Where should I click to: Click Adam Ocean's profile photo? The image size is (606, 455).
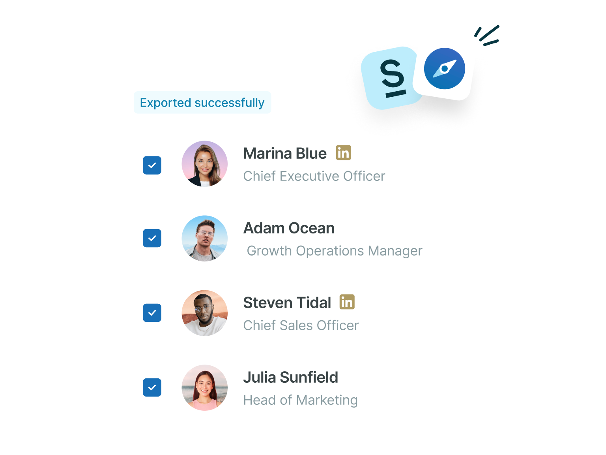pyautogui.click(x=204, y=239)
